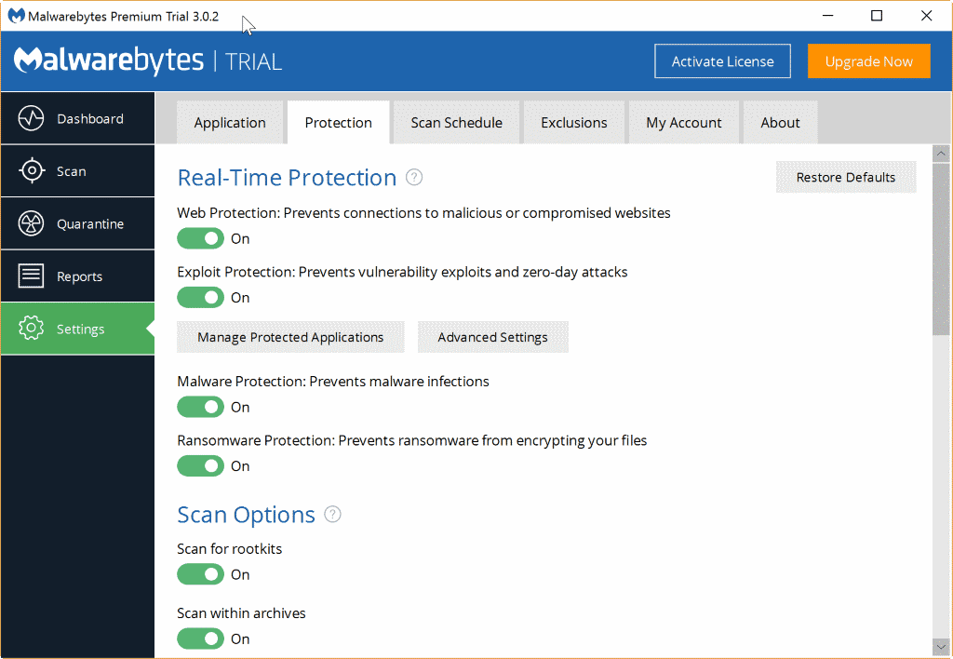Click the Settings gear icon in the sidebar

(x=31, y=329)
